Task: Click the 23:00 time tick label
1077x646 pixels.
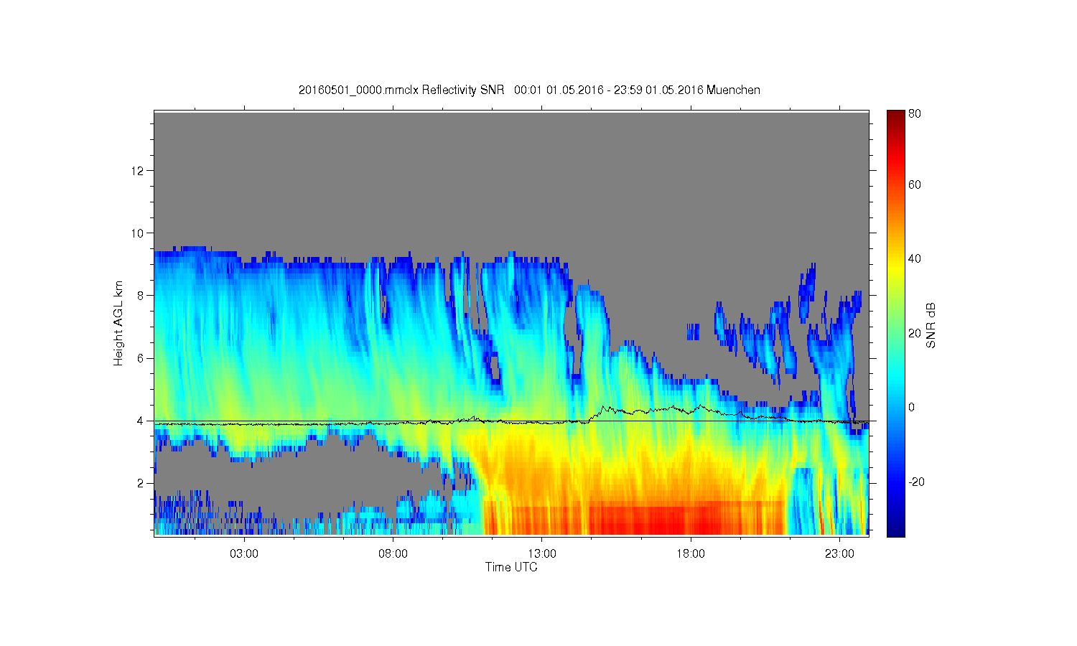Action: coord(839,554)
